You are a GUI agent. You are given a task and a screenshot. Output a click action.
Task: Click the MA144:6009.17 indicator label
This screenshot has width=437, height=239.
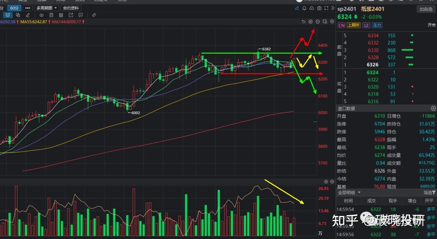(x=67, y=21)
